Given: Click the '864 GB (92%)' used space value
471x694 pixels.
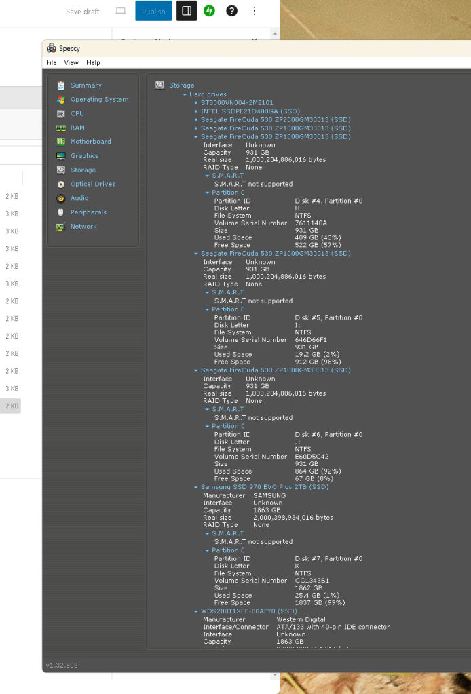Looking at the screenshot, I should (318, 471).
